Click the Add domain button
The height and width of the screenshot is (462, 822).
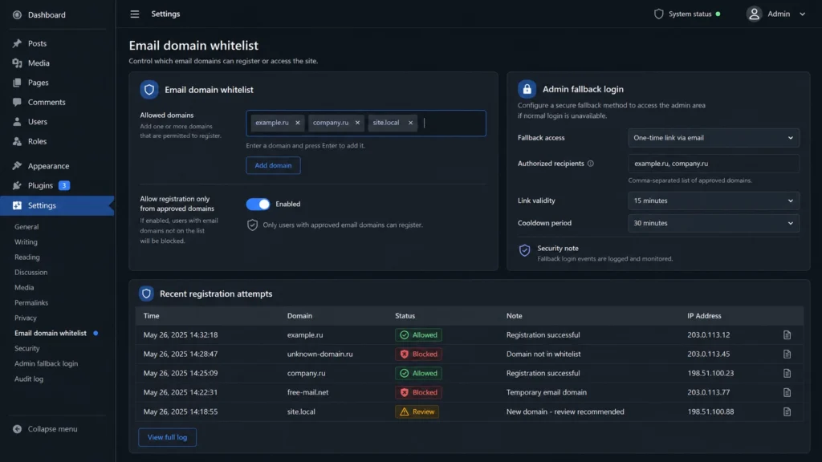click(273, 165)
